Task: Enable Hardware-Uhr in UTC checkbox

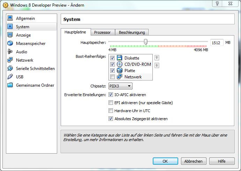Action: pos(111,110)
